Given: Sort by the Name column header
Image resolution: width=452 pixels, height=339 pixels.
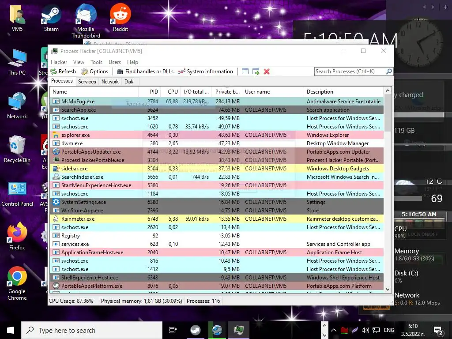Looking at the screenshot, I should (x=94, y=92).
